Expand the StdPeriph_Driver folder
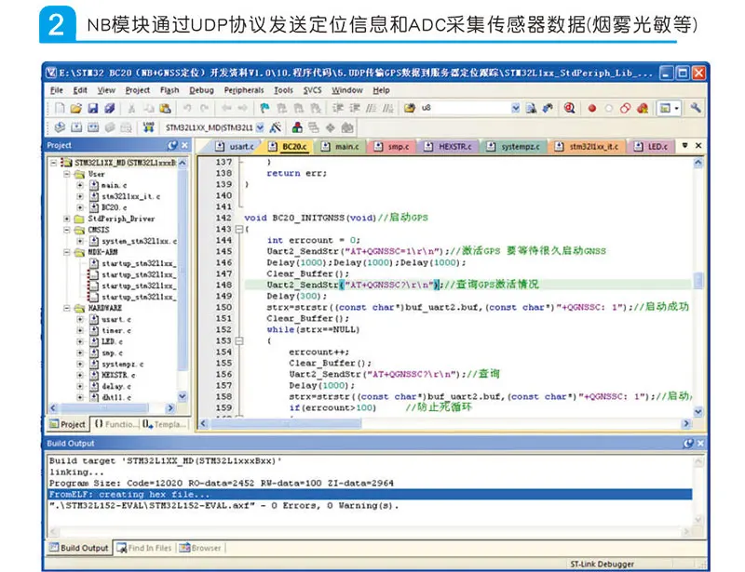The height and width of the screenshot is (572, 745). [67, 219]
